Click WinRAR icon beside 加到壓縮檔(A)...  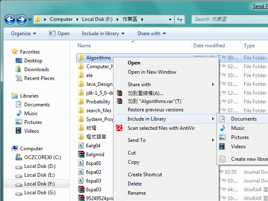coord(119,93)
